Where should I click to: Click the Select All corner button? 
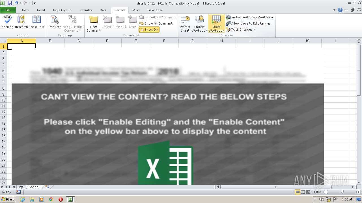4,41
